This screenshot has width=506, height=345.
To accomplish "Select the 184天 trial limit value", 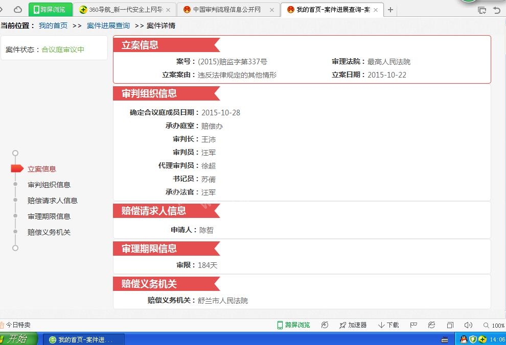I will [208, 265].
